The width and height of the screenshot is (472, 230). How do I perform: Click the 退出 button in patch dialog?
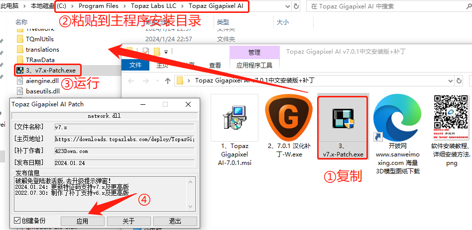coord(175,221)
